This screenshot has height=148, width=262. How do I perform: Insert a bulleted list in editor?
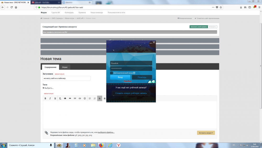[90, 98]
